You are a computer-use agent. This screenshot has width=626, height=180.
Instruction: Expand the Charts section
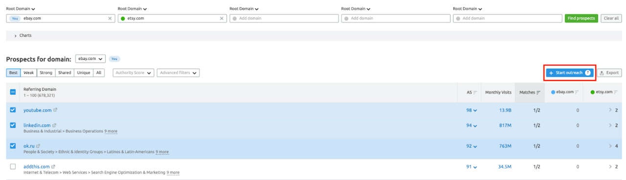[x=23, y=36]
